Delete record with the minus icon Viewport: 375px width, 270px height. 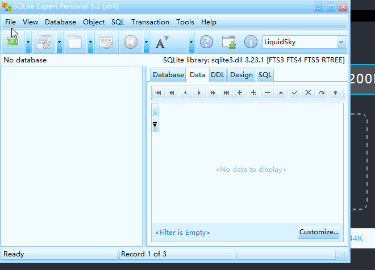pyautogui.click(x=268, y=92)
